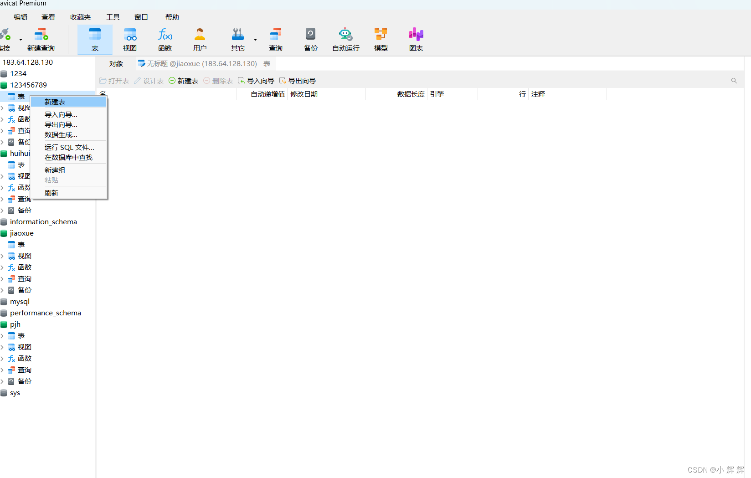Screen dimensions: 751x478
Task: Click 新建表 button in the object toolbar
Action: pyautogui.click(x=183, y=81)
